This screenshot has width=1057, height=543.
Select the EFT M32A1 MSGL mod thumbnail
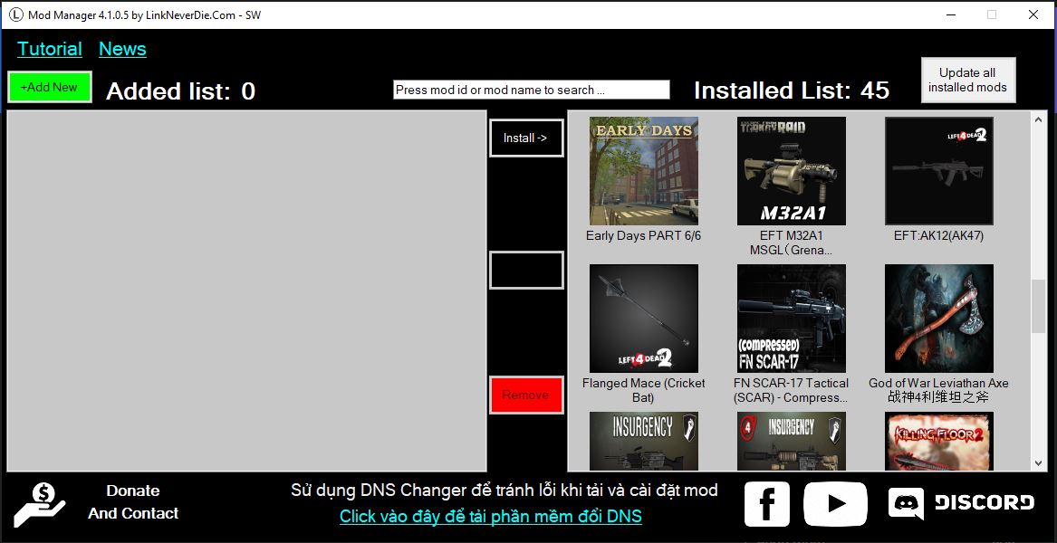tap(792, 171)
